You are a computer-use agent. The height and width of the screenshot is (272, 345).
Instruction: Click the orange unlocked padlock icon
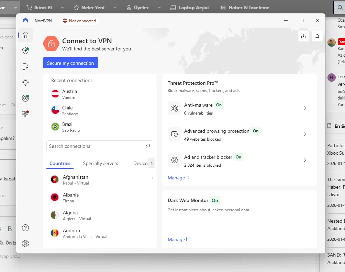click(x=51, y=44)
